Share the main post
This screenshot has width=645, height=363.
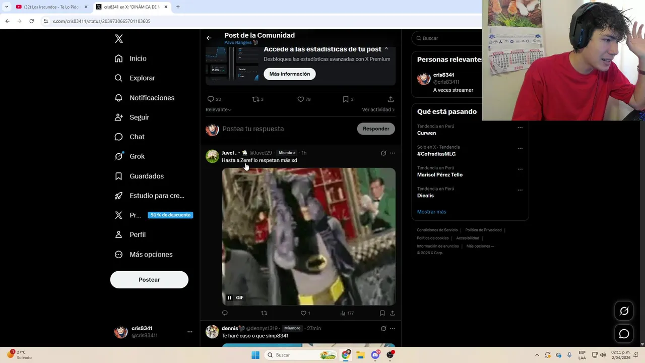pos(391,99)
